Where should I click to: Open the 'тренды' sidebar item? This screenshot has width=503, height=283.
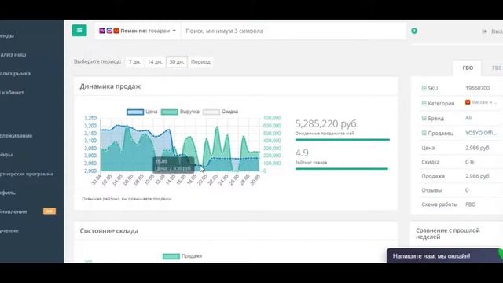pyautogui.click(x=7, y=35)
